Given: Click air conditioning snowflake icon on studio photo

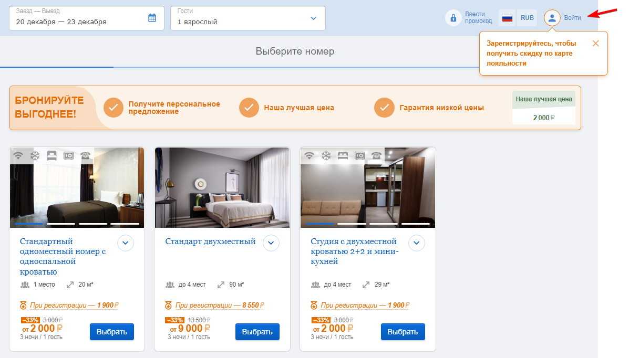Looking at the screenshot, I should pyautogui.click(x=326, y=155).
